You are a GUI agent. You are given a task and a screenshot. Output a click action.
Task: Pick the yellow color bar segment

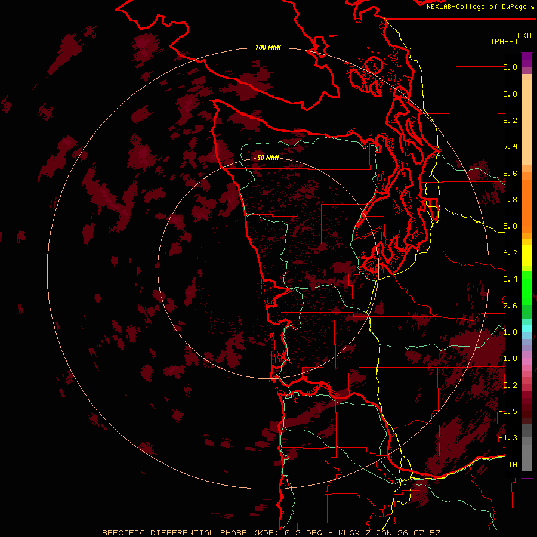click(x=527, y=255)
